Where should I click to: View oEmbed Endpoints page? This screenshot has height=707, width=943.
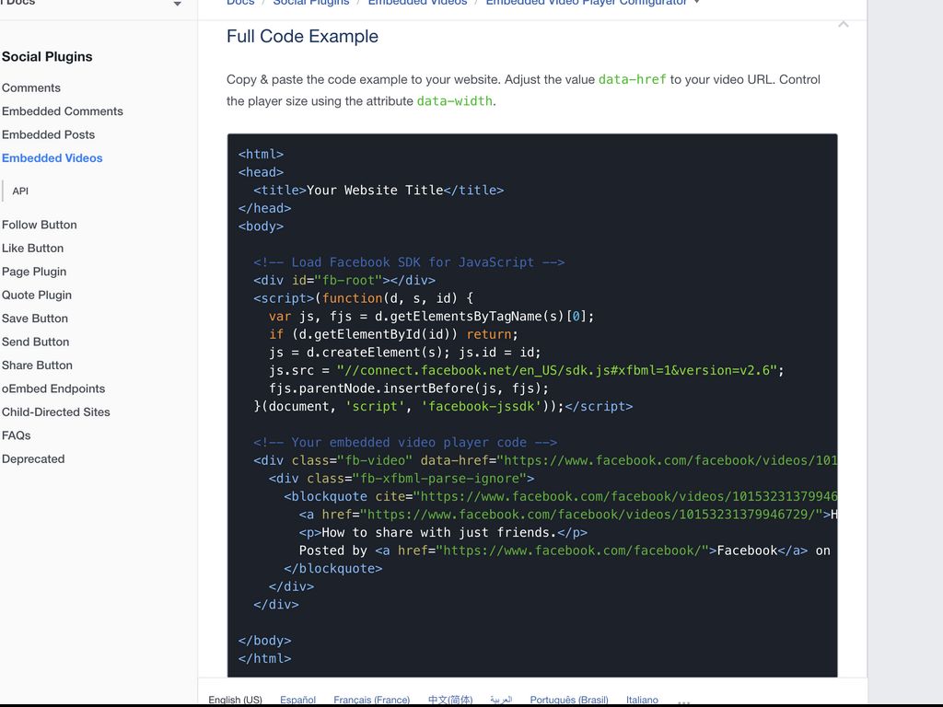click(x=53, y=388)
